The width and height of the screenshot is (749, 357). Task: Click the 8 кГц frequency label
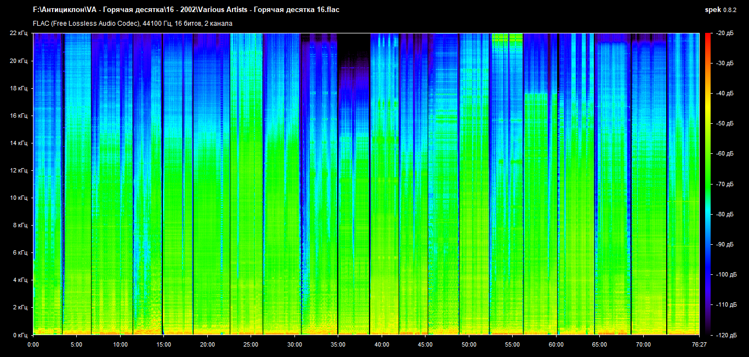21,225
